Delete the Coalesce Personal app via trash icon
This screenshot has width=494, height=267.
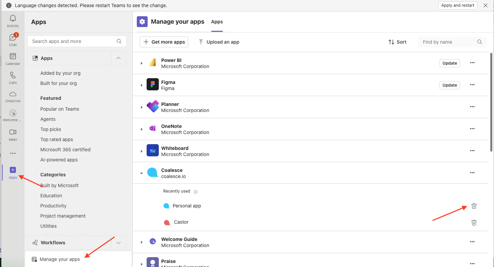point(474,206)
